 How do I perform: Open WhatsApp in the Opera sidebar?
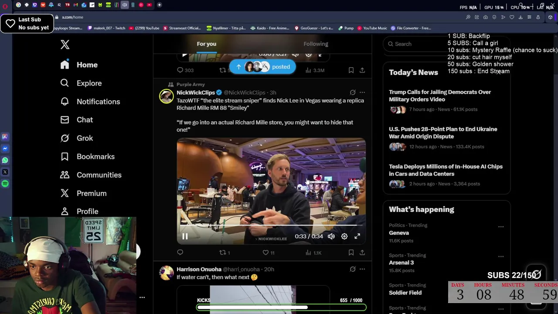[5, 160]
